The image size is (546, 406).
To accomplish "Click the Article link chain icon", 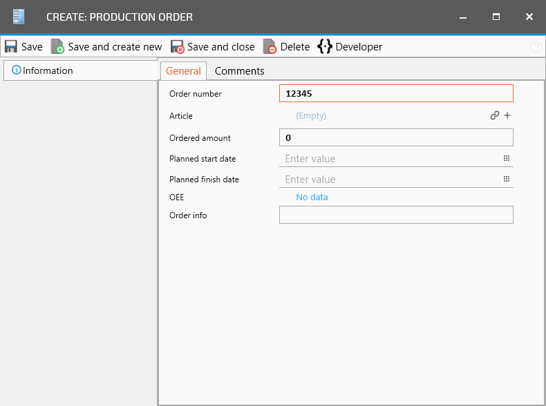I will 494,116.
